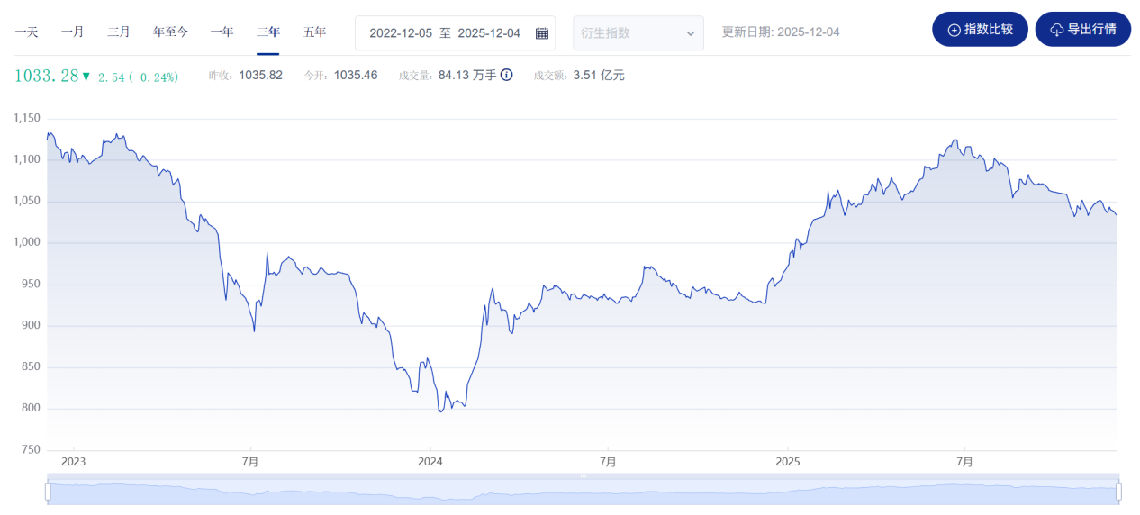Click the end date 2025-12-04
This screenshot has width=1140, height=515.
(489, 33)
